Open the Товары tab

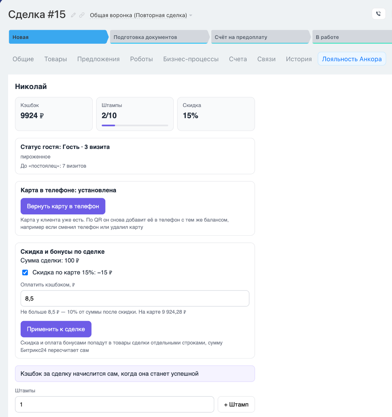(x=55, y=59)
